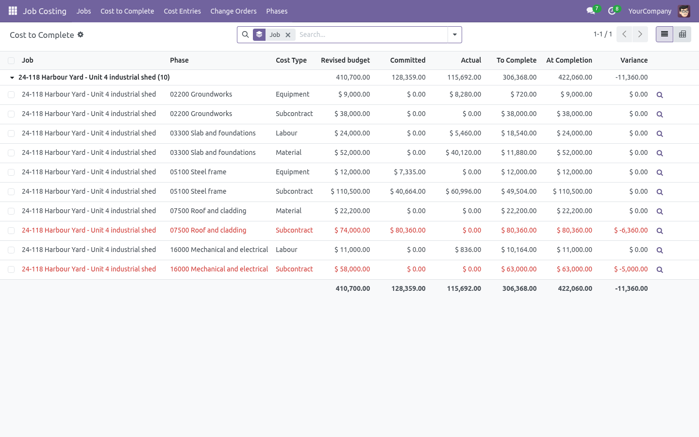Open details magnifier for Groundworks Subcontract row

(660, 115)
